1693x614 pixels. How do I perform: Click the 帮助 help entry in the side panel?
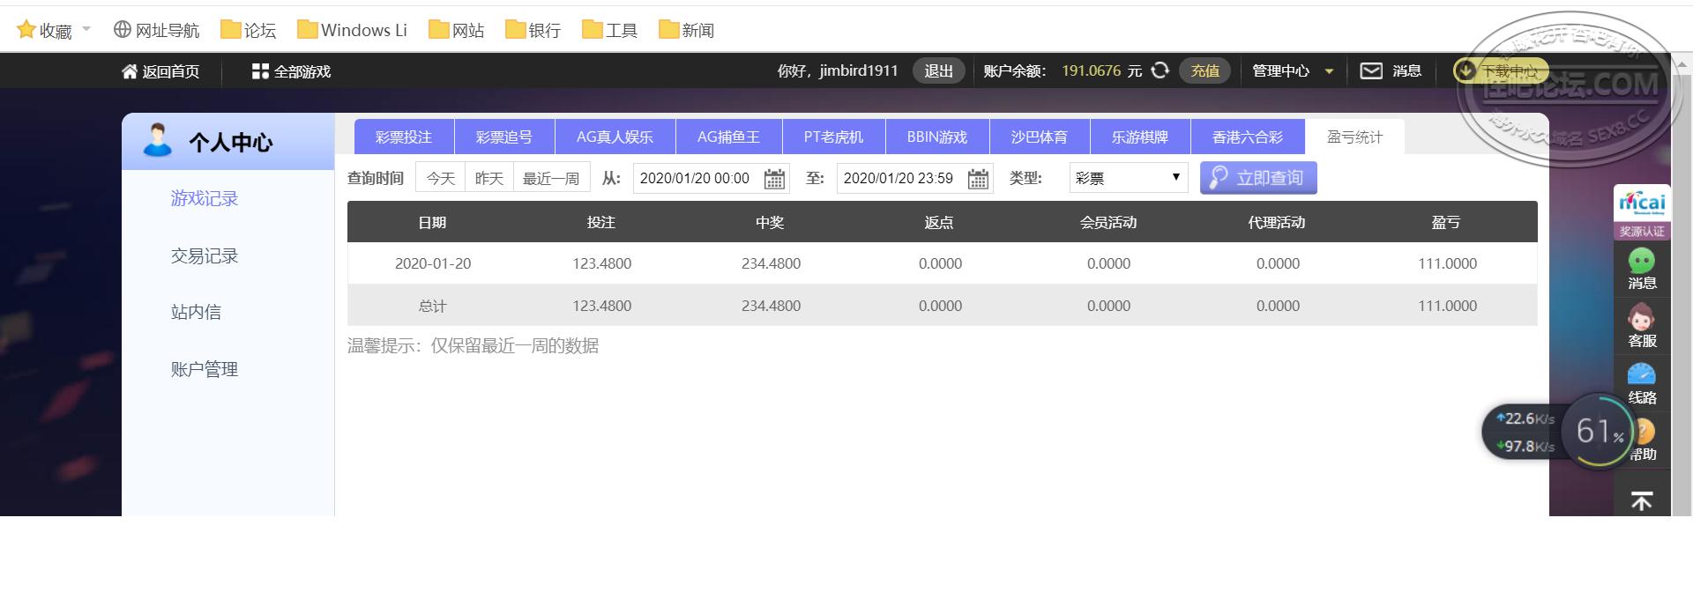1642,440
